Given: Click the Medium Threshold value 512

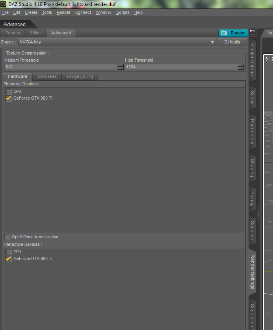Looking at the screenshot, I should pyautogui.click(x=9, y=67).
